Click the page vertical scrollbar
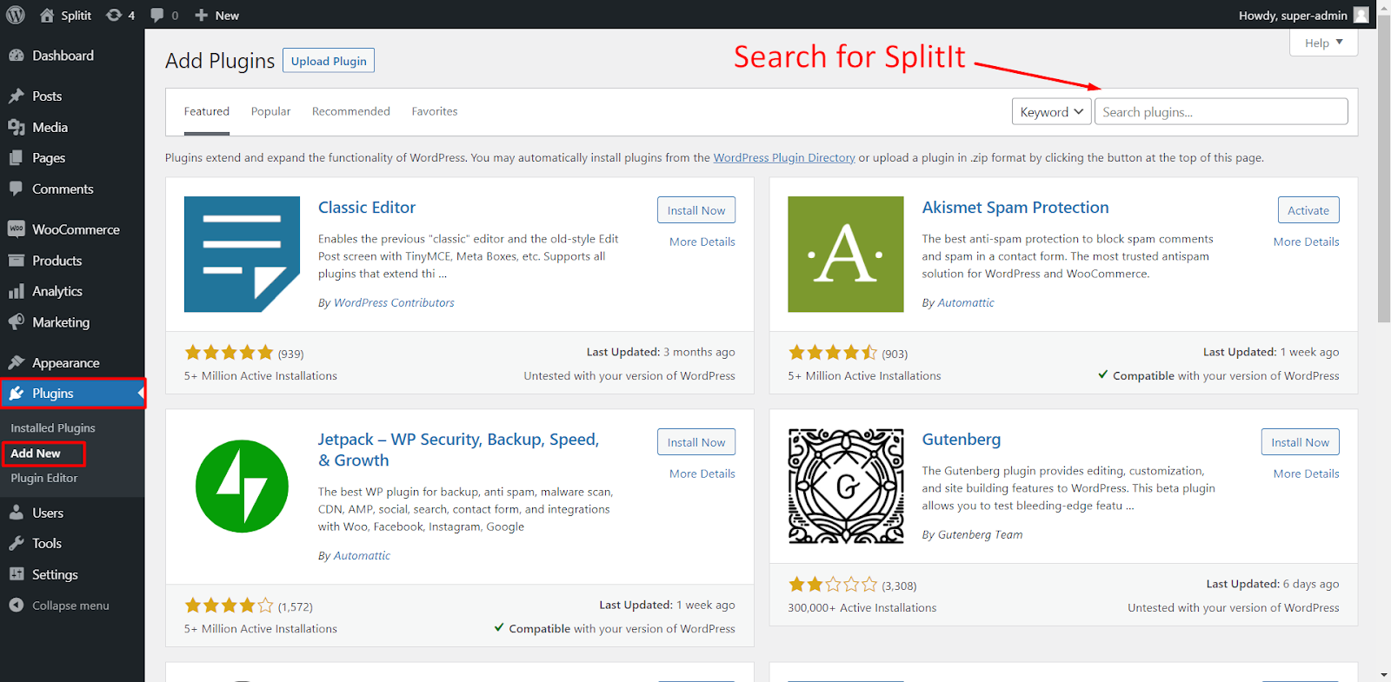This screenshot has height=682, width=1391. click(x=1384, y=168)
